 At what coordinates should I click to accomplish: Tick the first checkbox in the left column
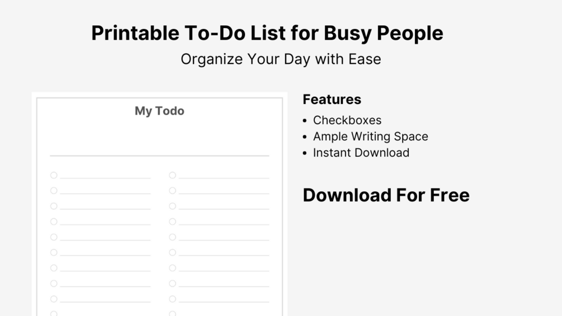click(54, 175)
